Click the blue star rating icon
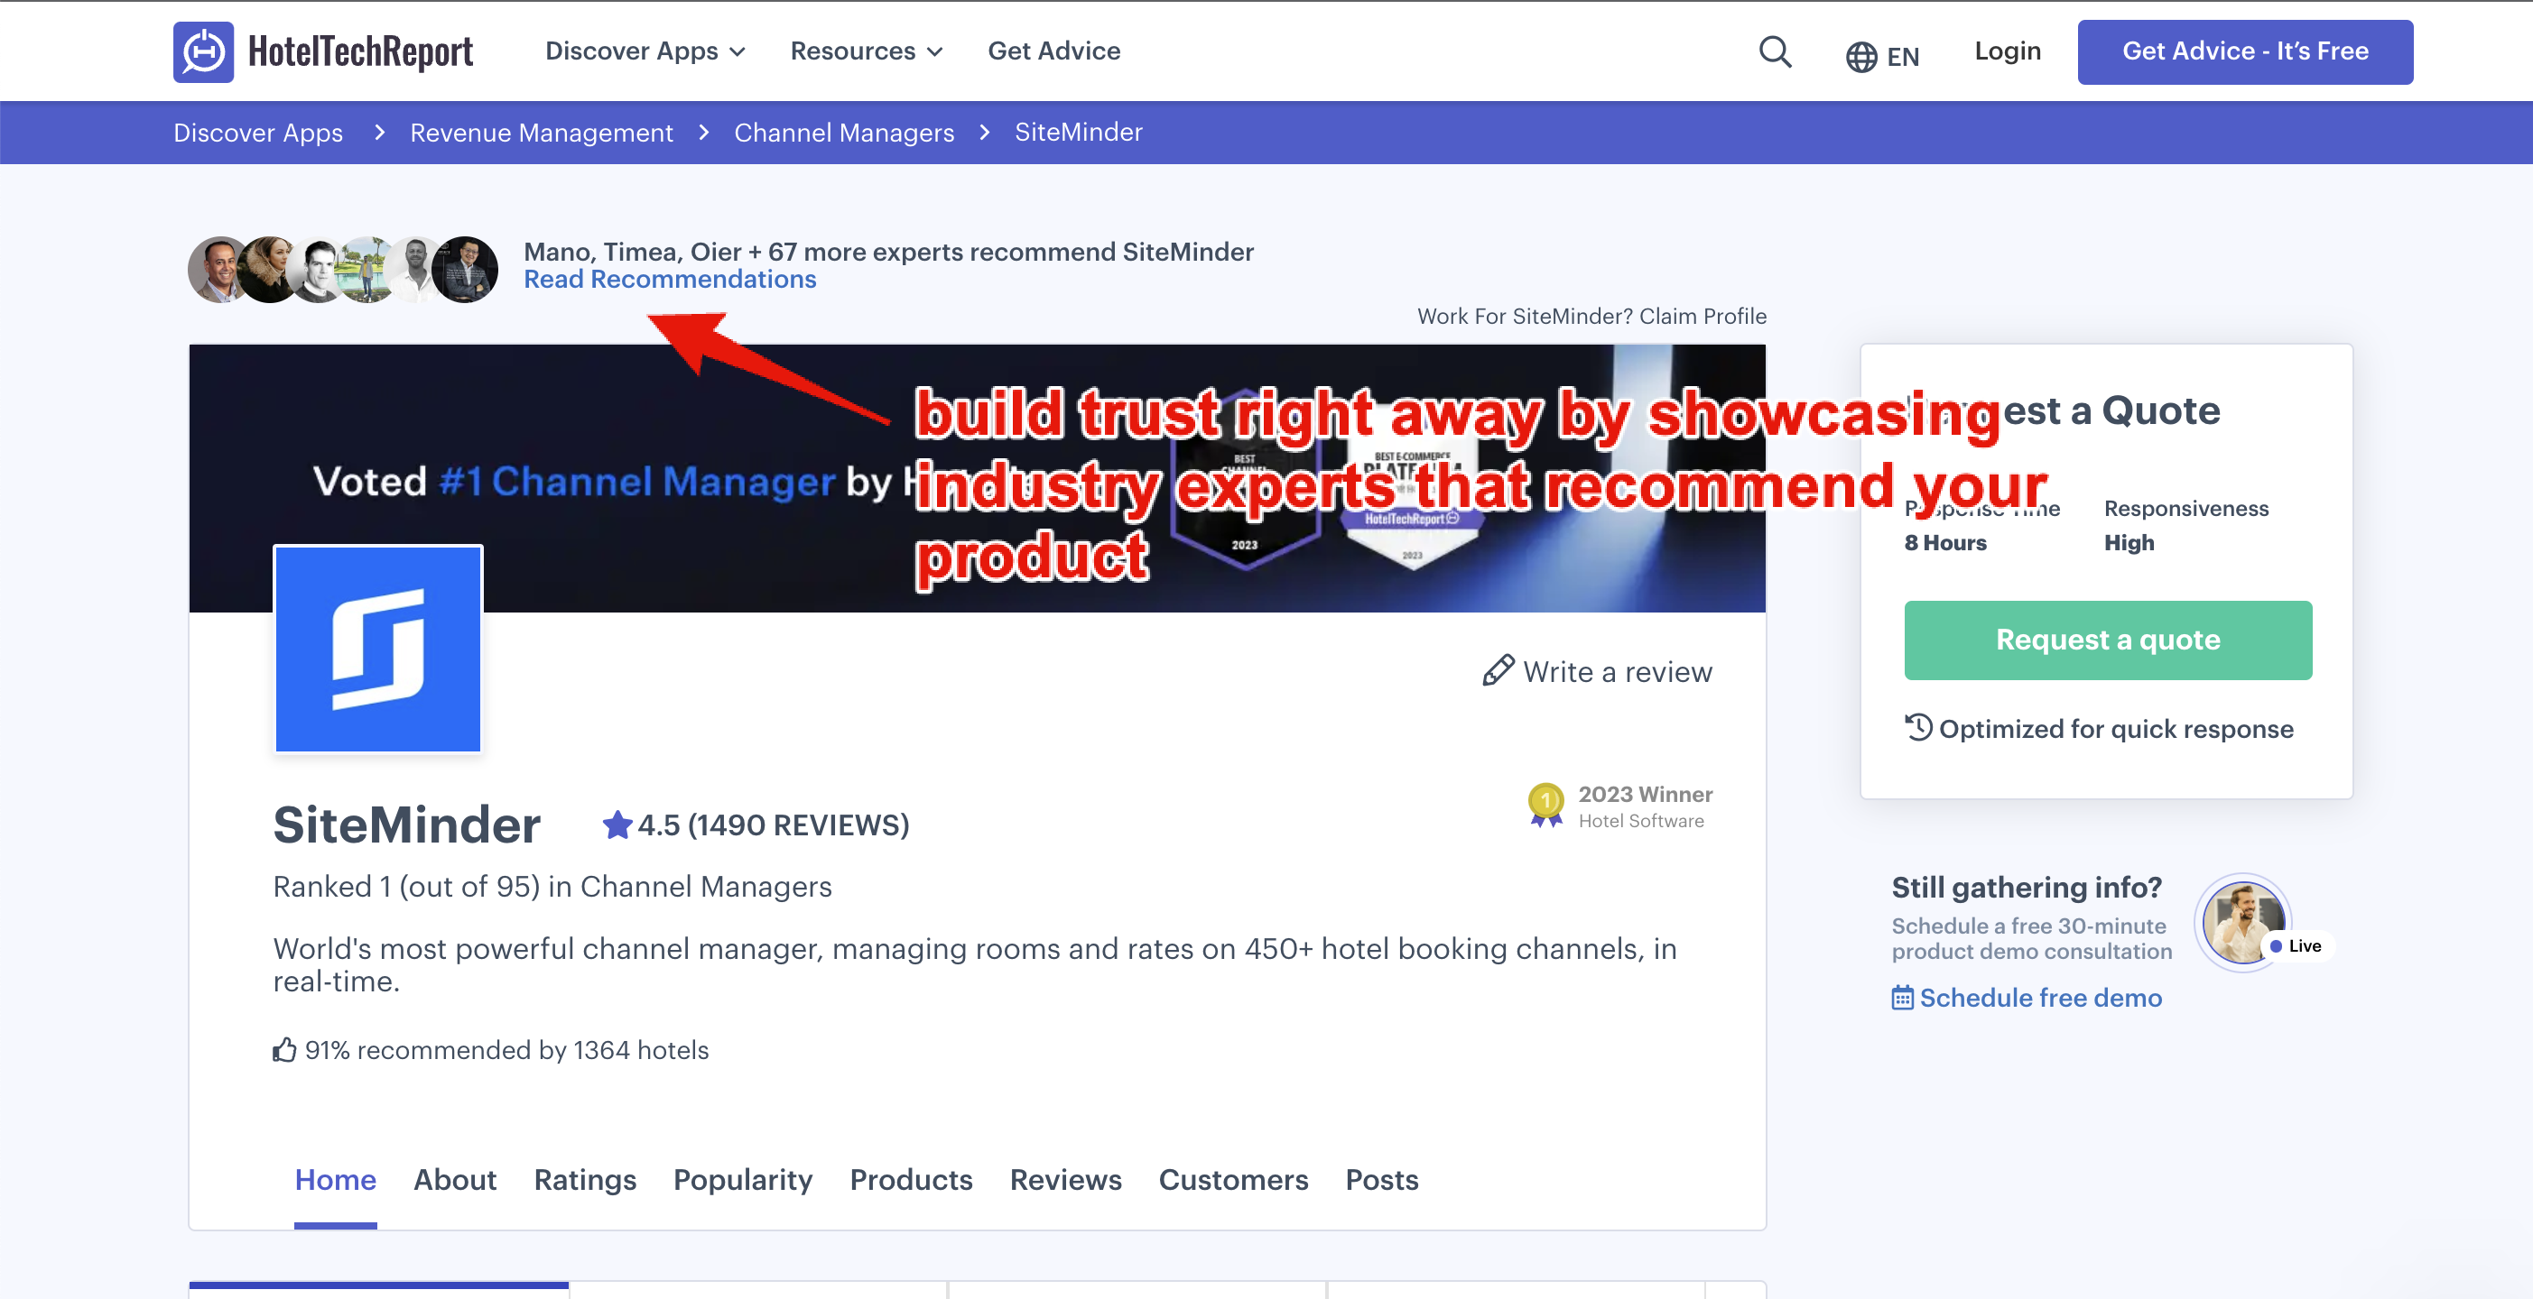The width and height of the screenshot is (2533, 1299). 617,825
